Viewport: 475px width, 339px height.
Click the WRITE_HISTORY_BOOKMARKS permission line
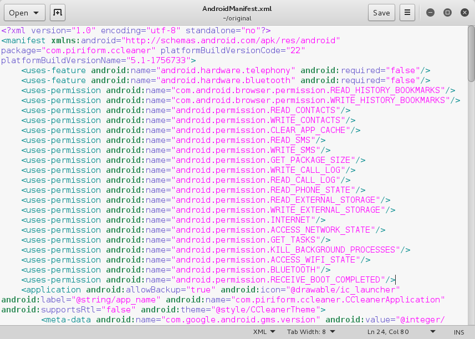tap(241, 100)
